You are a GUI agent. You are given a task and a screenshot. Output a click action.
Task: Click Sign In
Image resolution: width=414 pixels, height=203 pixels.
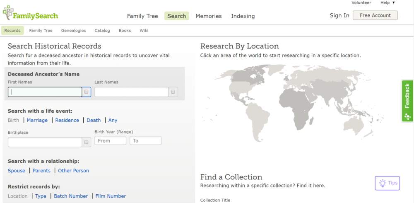tap(339, 15)
